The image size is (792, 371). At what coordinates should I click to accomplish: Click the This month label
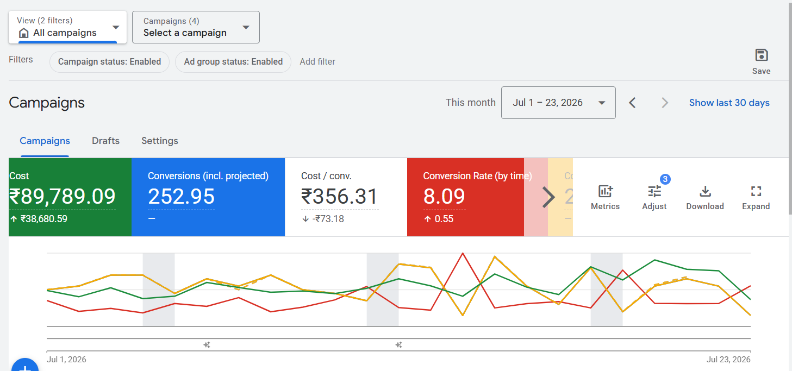[x=471, y=103]
